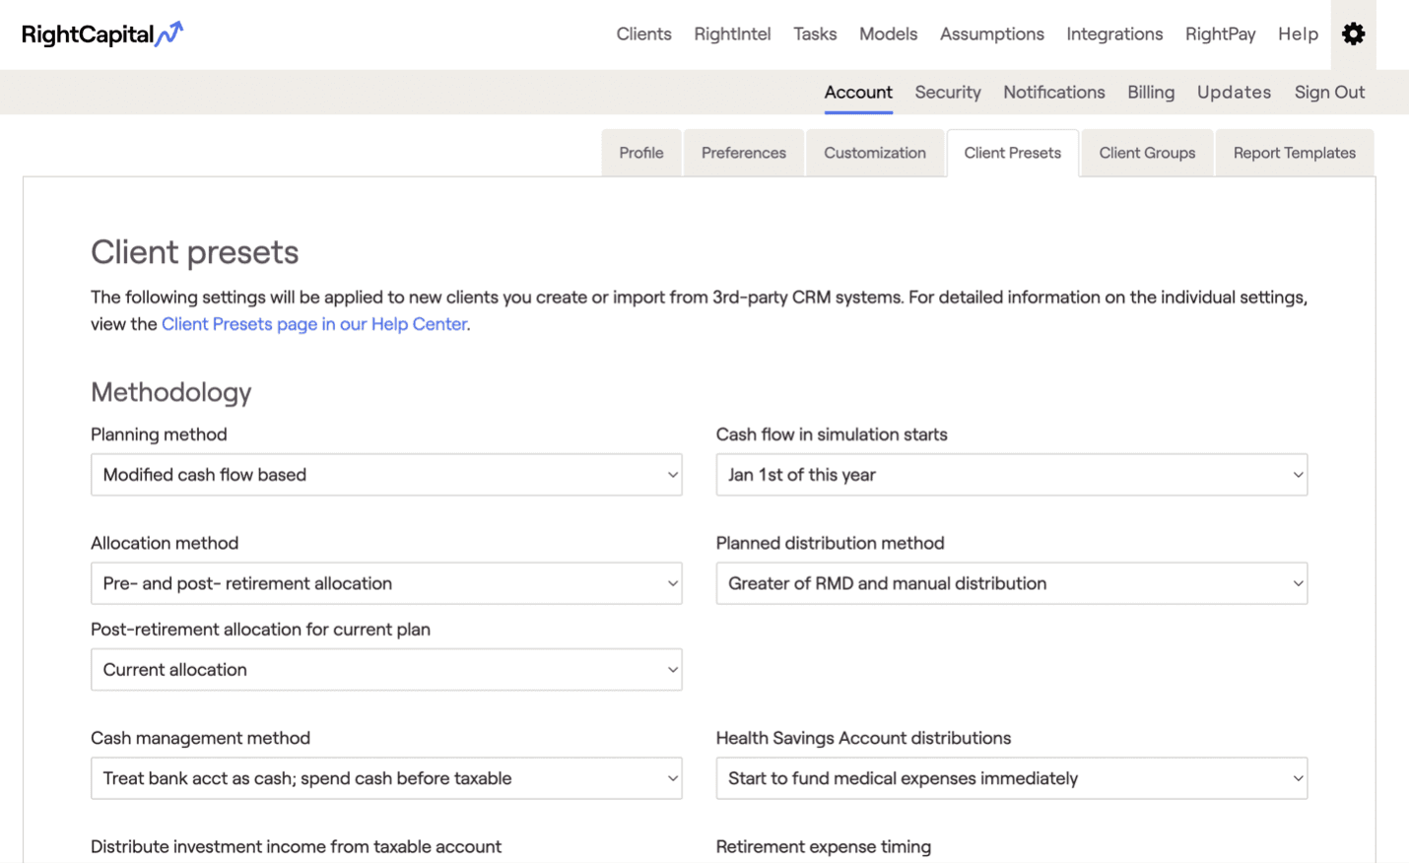Open the Customization tab

pos(875,153)
